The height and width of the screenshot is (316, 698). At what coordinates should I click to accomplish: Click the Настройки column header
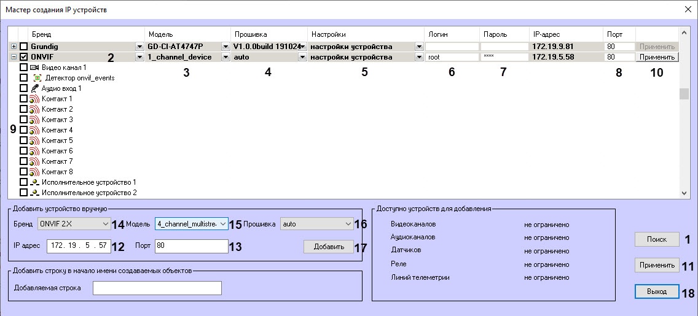tap(329, 34)
